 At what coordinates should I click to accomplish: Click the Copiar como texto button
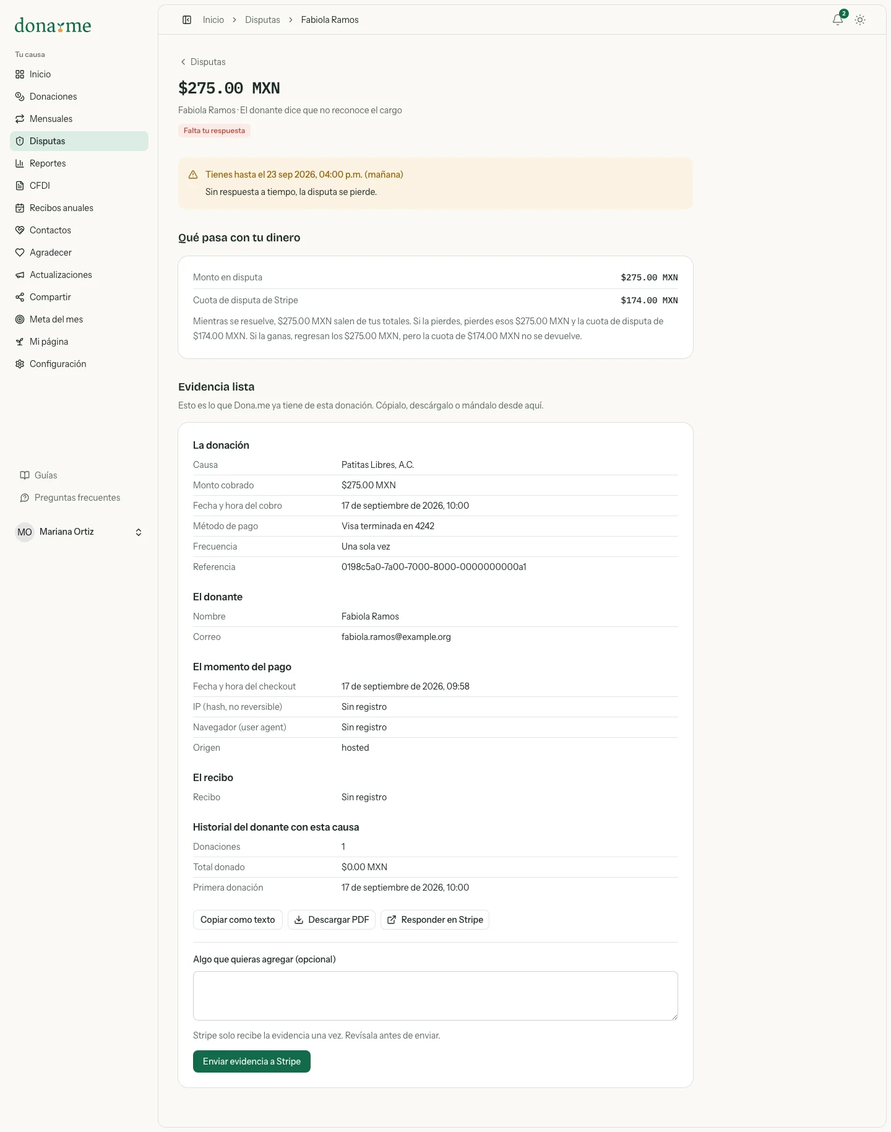(x=238, y=920)
